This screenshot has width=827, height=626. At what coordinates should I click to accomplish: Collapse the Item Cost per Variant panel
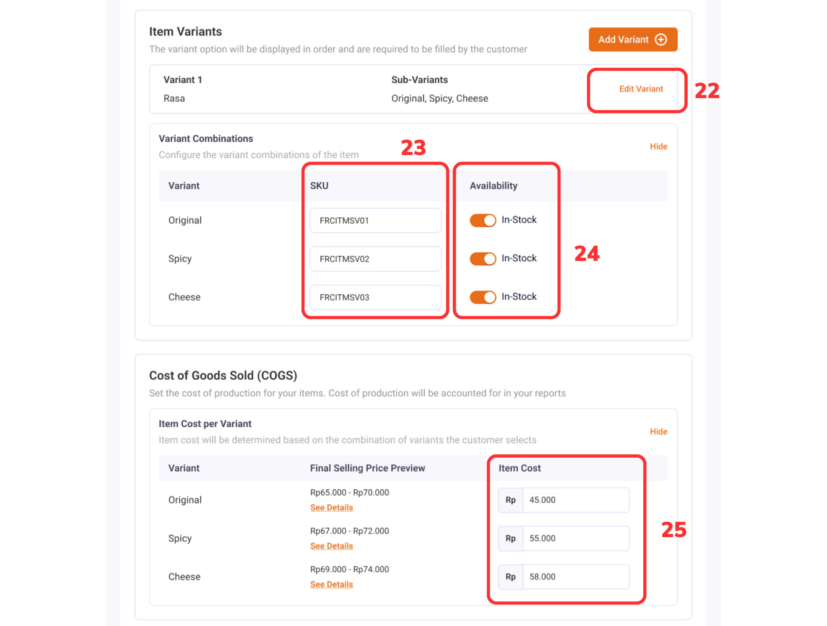coord(658,431)
